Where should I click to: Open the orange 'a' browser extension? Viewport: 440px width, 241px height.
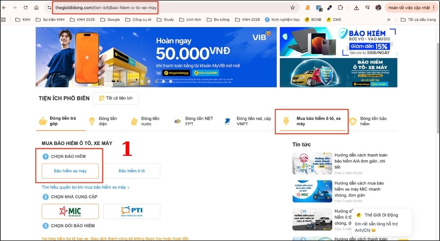(307, 8)
